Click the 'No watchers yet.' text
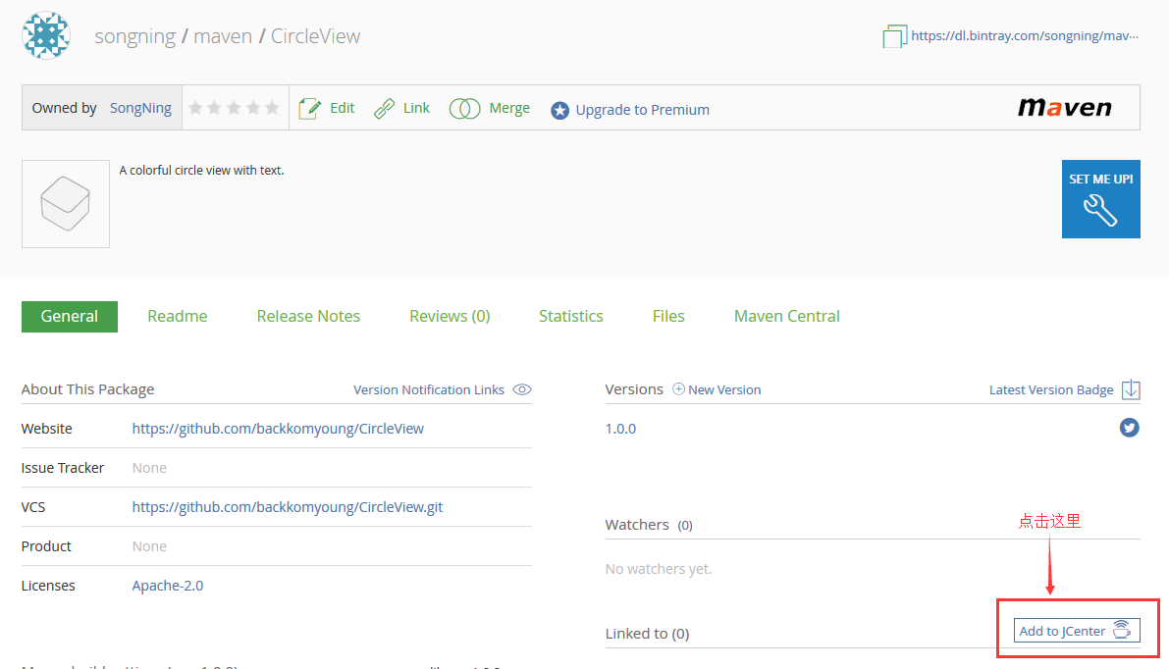The height and width of the screenshot is (669, 1169). point(659,568)
